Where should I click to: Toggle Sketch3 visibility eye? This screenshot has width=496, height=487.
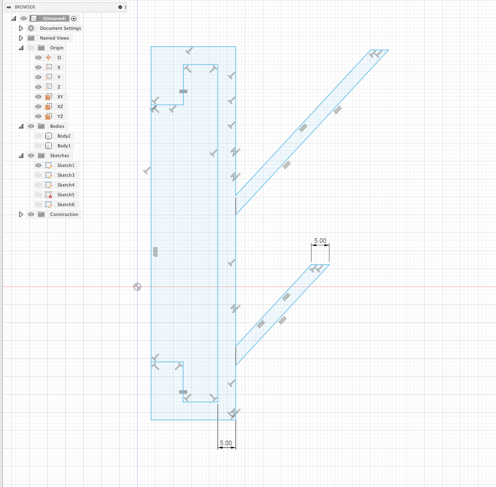38,175
